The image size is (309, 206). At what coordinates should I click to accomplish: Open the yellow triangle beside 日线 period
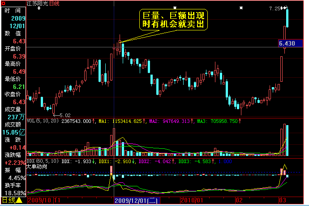point(19,200)
